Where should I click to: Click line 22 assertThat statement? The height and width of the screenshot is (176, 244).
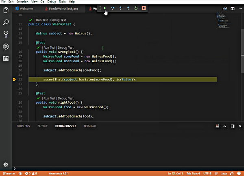pyautogui.click(x=90, y=79)
